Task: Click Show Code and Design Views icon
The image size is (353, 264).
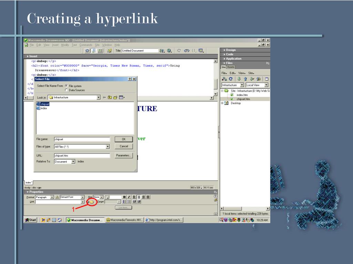Action: [x=94, y=51]
